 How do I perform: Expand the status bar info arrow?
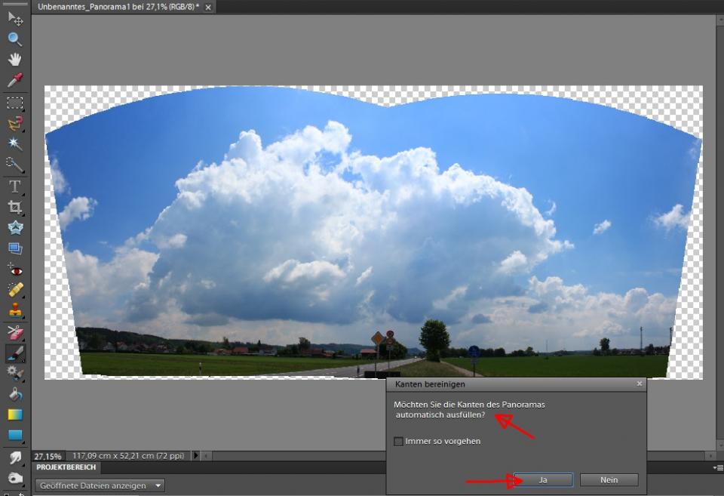pos(196,456)
